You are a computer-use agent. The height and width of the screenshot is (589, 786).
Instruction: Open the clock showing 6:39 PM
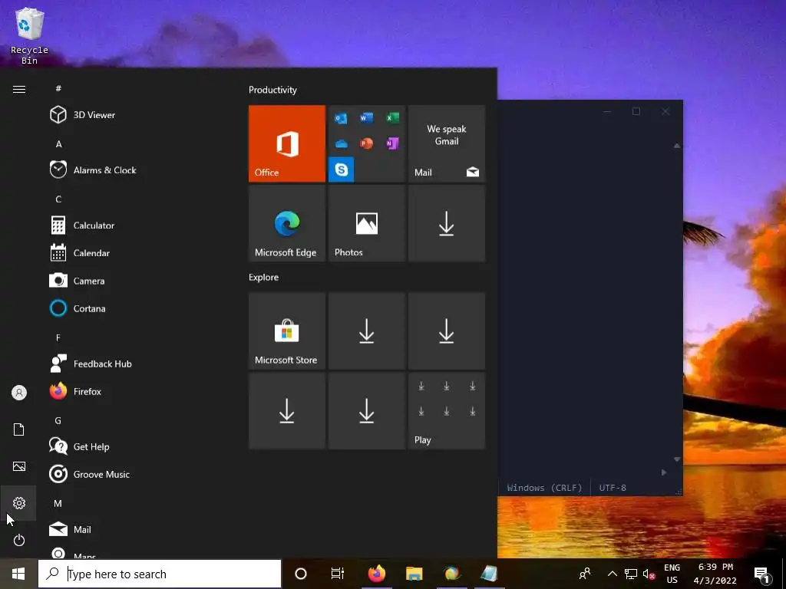tap(715, 574)
